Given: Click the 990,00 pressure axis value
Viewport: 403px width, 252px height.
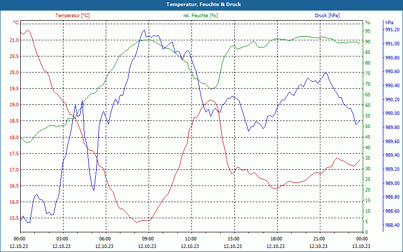Looking at the screenshot, I should click(392, 113).
